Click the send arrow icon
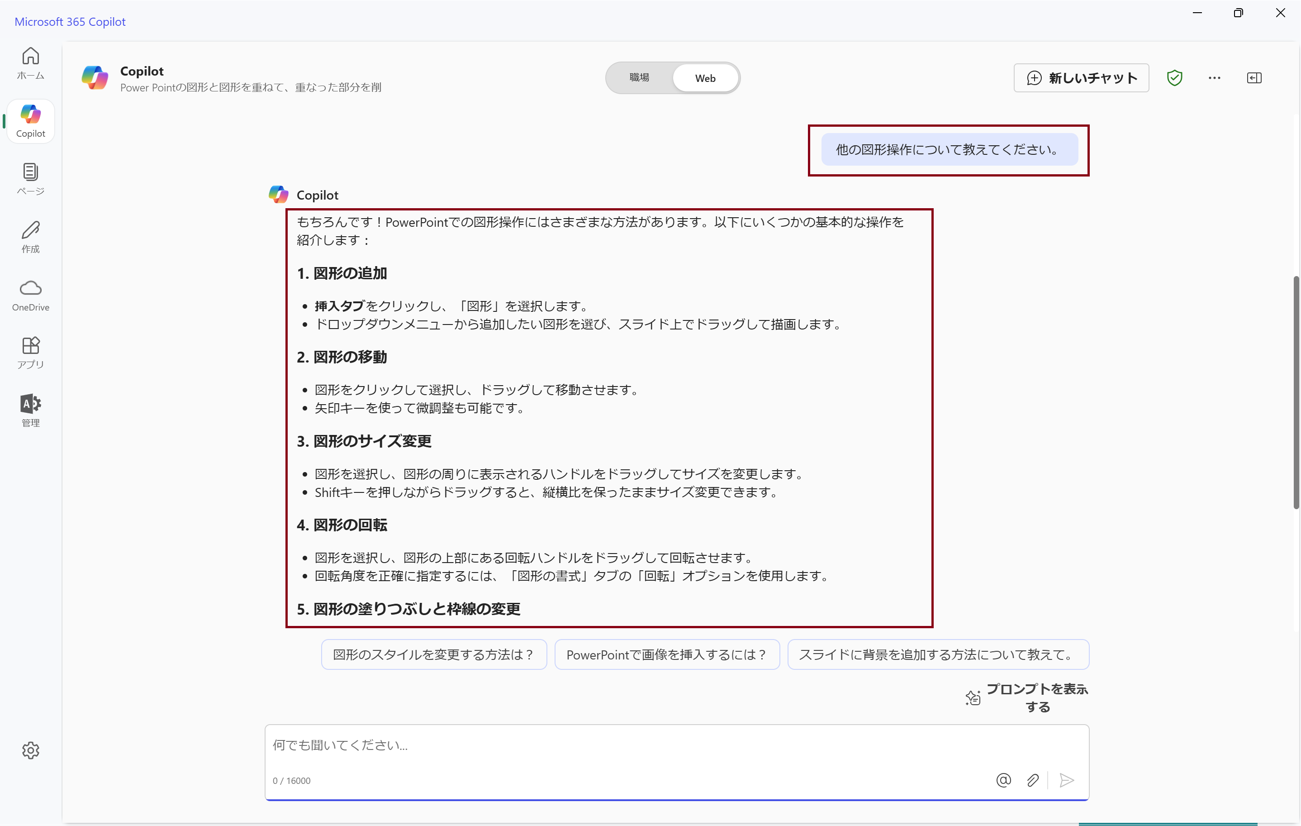Image resolution: width=1301 pixels, height=826 pixels. point(1067,780)
